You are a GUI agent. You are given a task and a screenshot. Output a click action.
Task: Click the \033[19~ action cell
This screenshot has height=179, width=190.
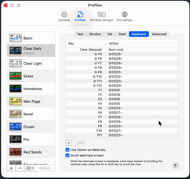(115, 122)
